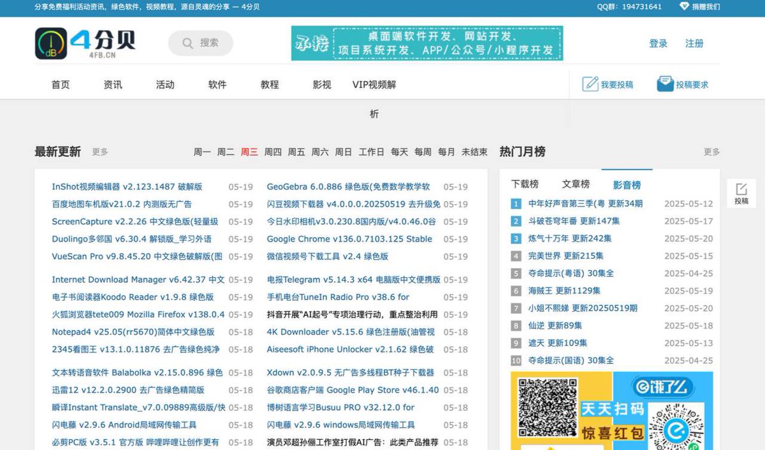Open the desktop software development banner ad
Image resolution: width=765 pixels, height=450 pixels.
427,43
